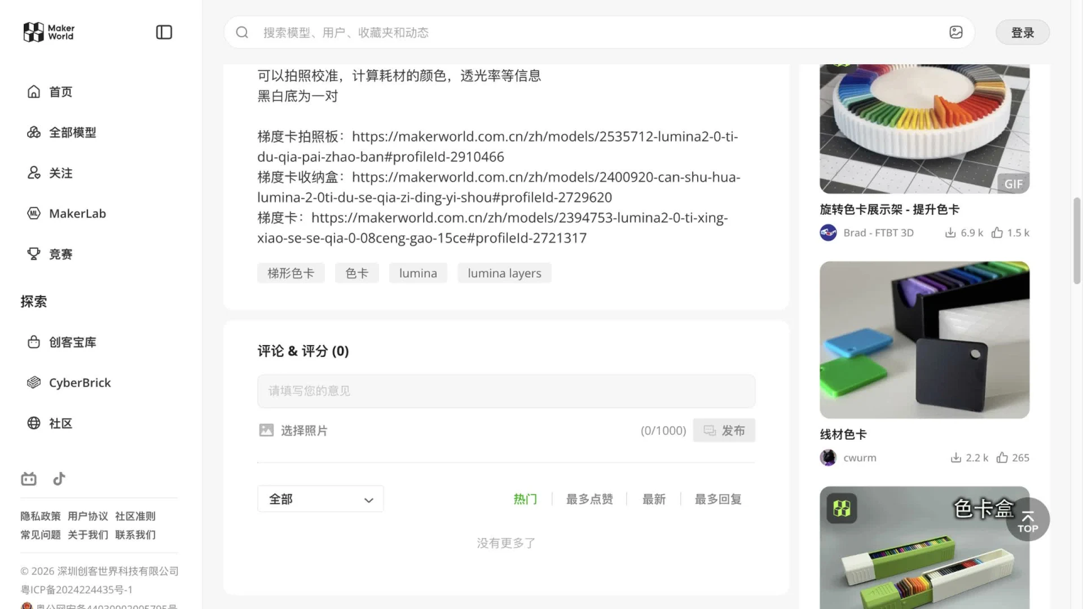Click the magnifier search icon

click(242, 32)
